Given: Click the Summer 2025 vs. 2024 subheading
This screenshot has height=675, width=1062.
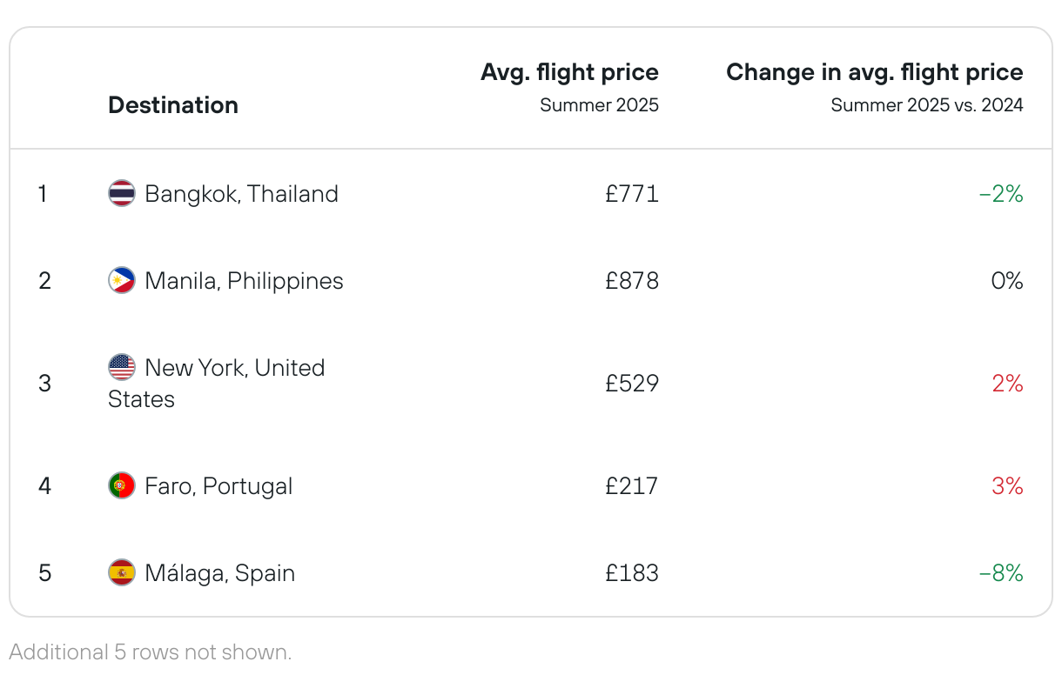Looking at the screenshot, I should (926, 106).
